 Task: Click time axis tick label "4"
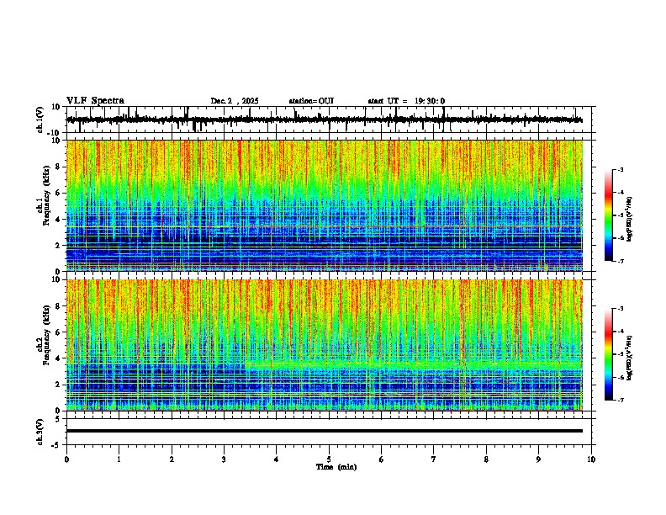[276, 459]
